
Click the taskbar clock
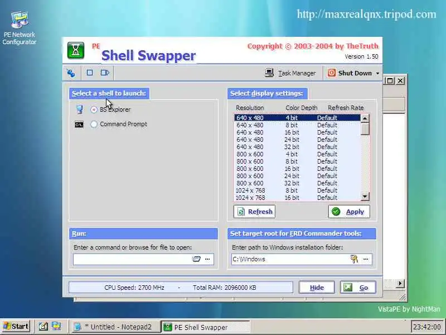click(427, 327)
